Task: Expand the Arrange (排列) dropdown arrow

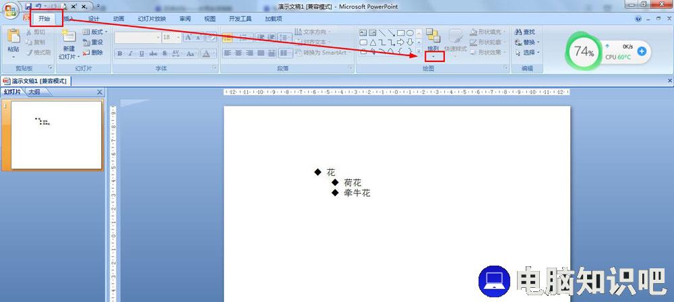Action: (x=433, y=57)
